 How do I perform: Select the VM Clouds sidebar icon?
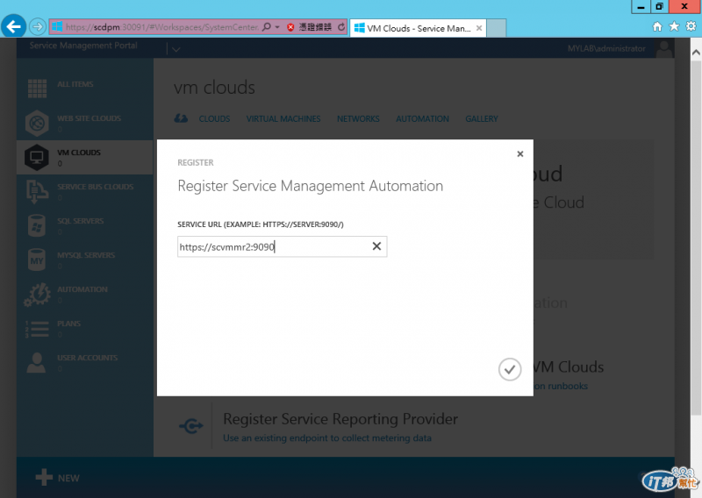point(37,157)
